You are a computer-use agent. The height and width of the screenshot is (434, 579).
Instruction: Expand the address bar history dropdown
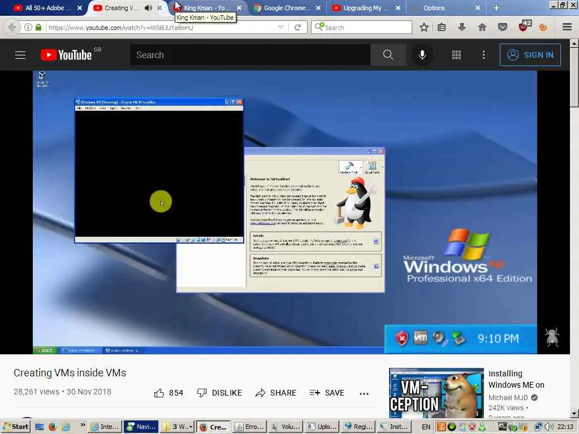pyautogui.click(x=280, y=27)
